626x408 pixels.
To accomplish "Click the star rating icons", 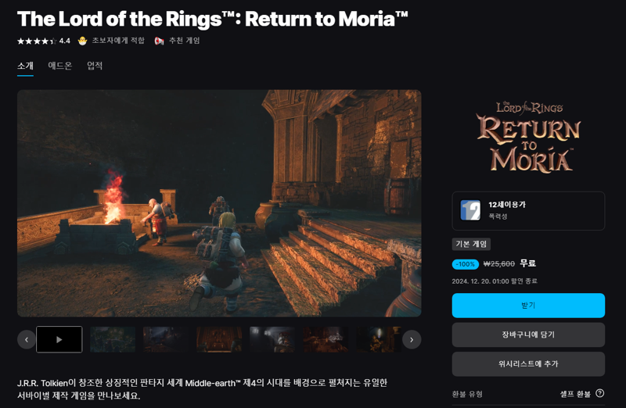I will (37, 41).
